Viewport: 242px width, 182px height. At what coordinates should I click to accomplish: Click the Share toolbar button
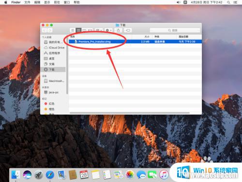(118, 30)
